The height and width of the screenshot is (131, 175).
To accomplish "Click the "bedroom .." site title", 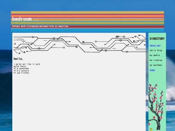I will tap(25, 19).
